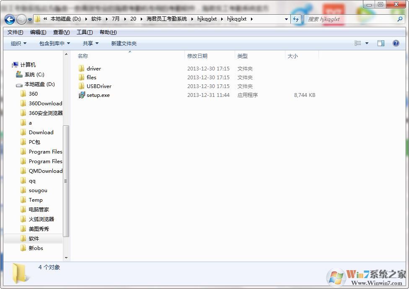
Task: Toggle the preview pane icon
Action: coord(381,43)
